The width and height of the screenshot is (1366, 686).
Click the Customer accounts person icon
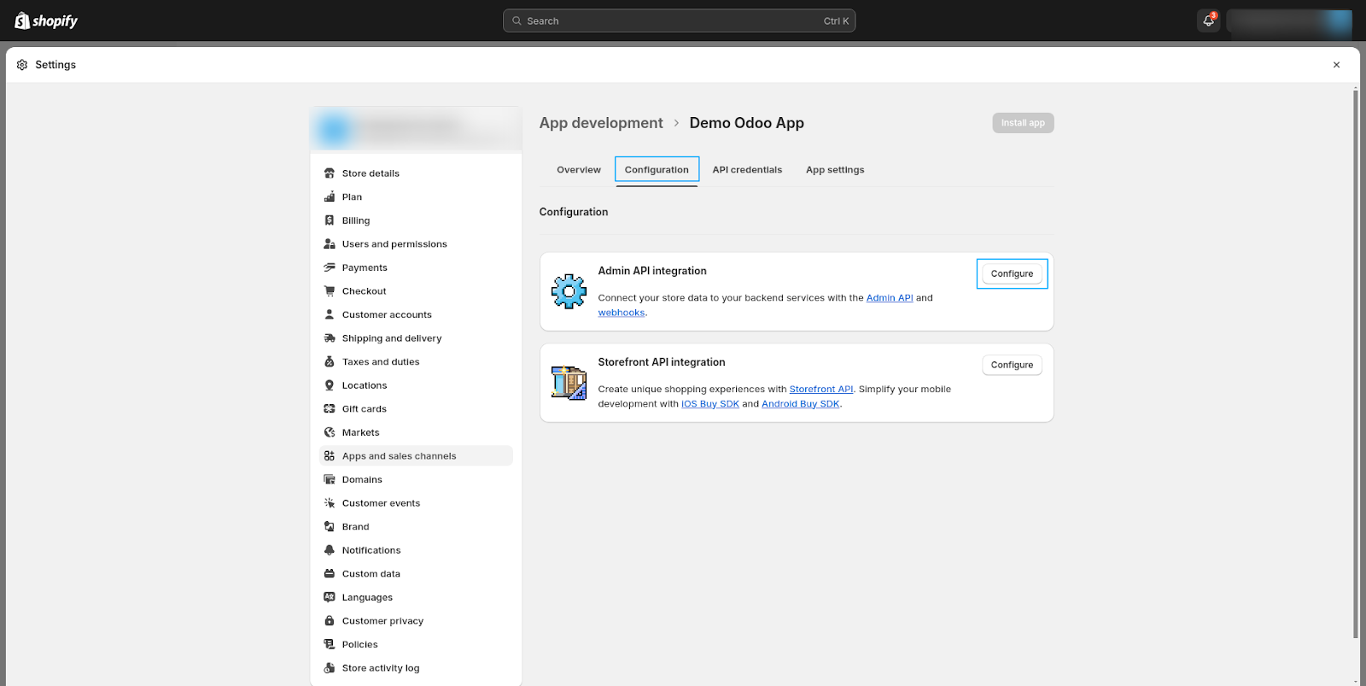pyautogui.click(x=330, y=314)
